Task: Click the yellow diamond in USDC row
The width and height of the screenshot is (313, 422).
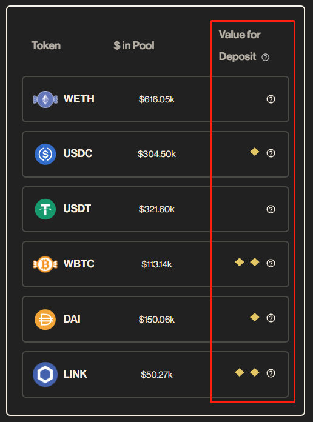Action: coord(255,152)
